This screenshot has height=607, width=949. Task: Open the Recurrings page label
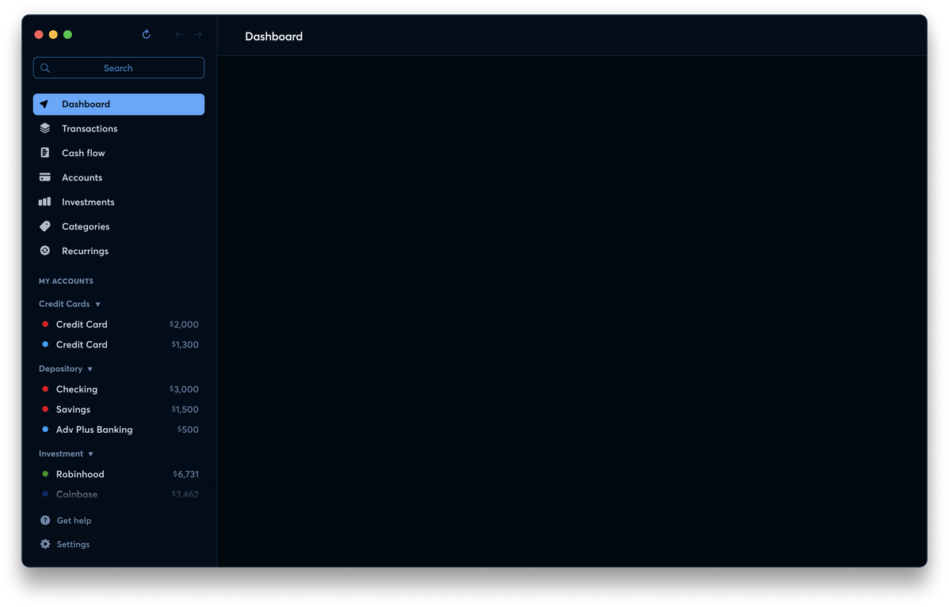click(85, 251)
